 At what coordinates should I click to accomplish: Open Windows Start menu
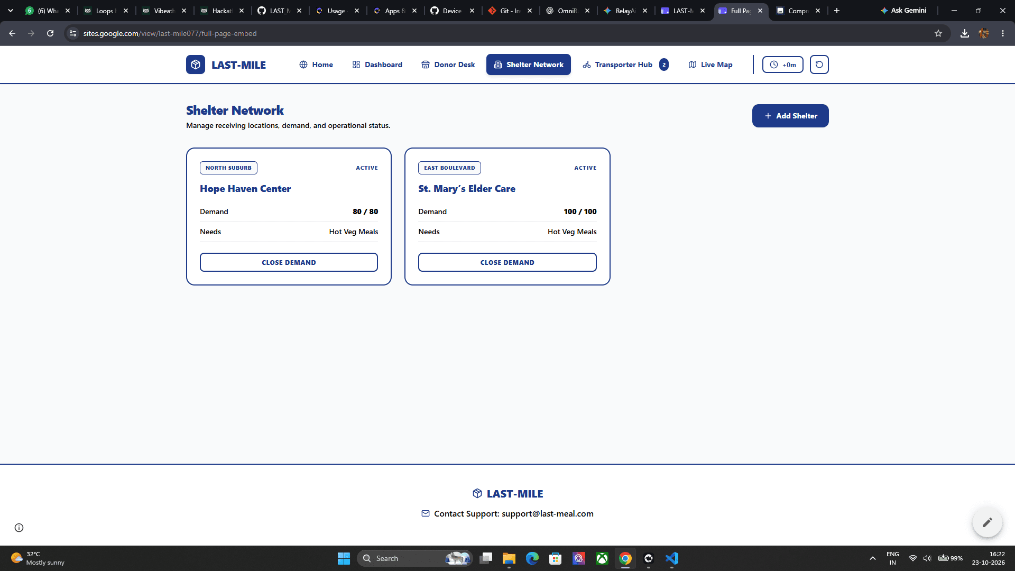pyautogui.click(x=344, y=558)
